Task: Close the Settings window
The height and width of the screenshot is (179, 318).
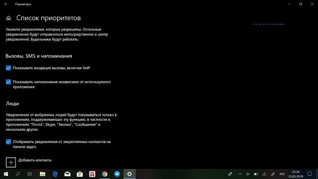Action: (312, 4)
